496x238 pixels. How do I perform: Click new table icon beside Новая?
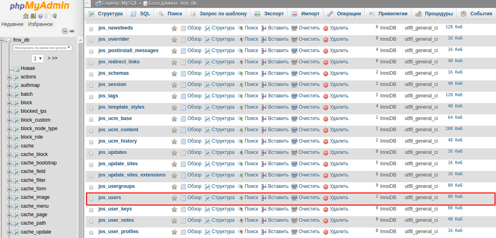click(x=16, y=69)
